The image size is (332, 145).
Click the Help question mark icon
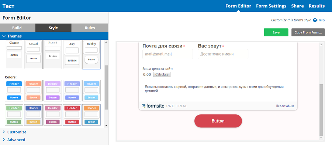click(x=315, y=20)
